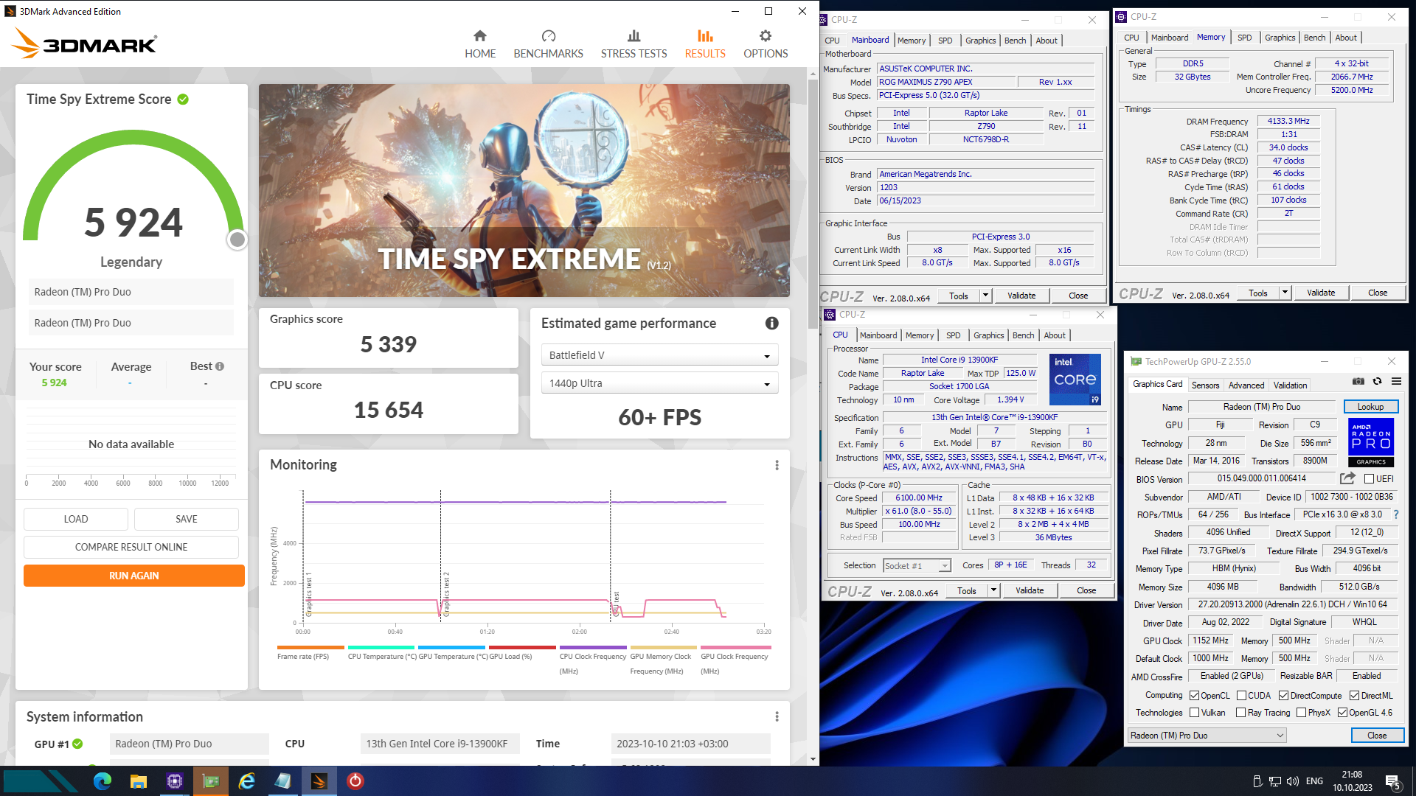
Task: Switch to CPU-Z via its purple taskbar icon
Action: point(175,781)
